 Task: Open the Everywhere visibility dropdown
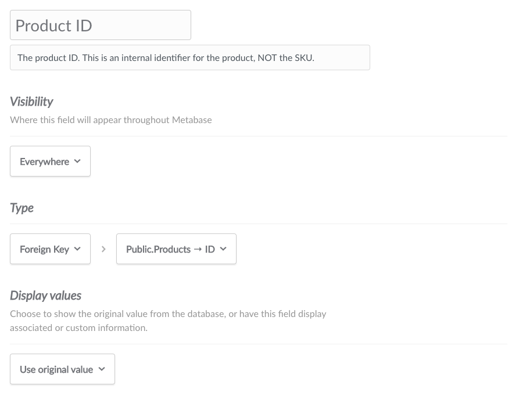(x=51, y=161)
